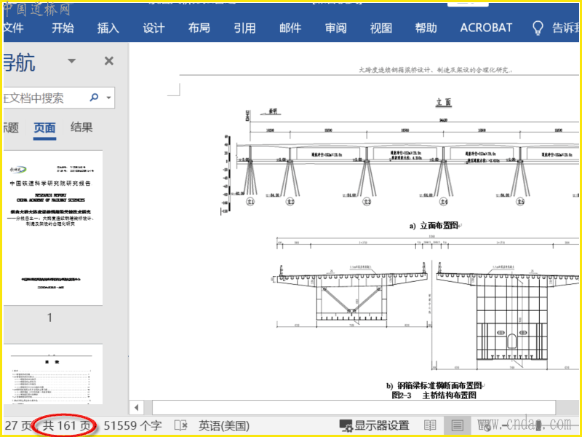This screenshot has width=582, height=437.
Task: Click the 英语(美国) language indicator
Action: tap(224, 426)
